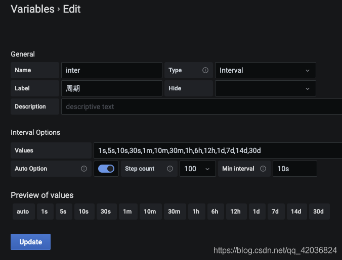Screen dimensions: 342x260
Task: Select the auto preview value chip
Action: (x=24, y=212)
